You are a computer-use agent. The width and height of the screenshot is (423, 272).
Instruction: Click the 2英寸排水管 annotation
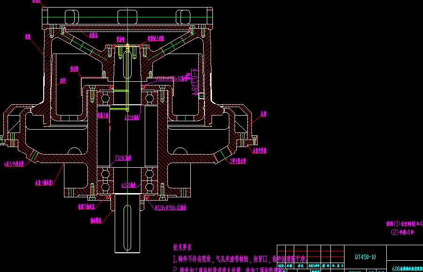(x=238, y=161)
